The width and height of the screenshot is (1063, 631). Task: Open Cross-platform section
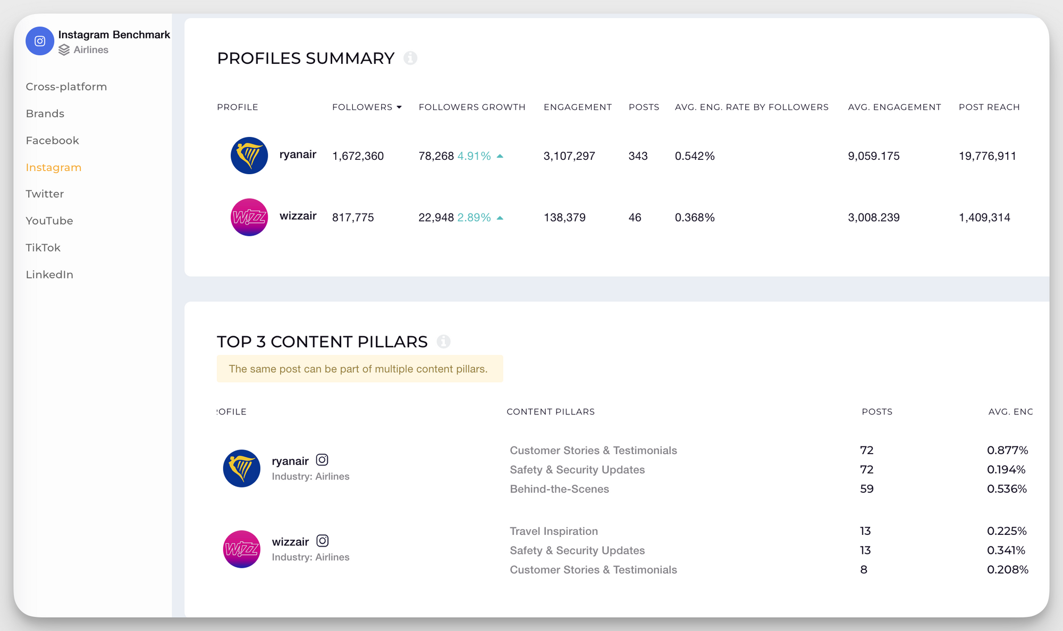66,87
